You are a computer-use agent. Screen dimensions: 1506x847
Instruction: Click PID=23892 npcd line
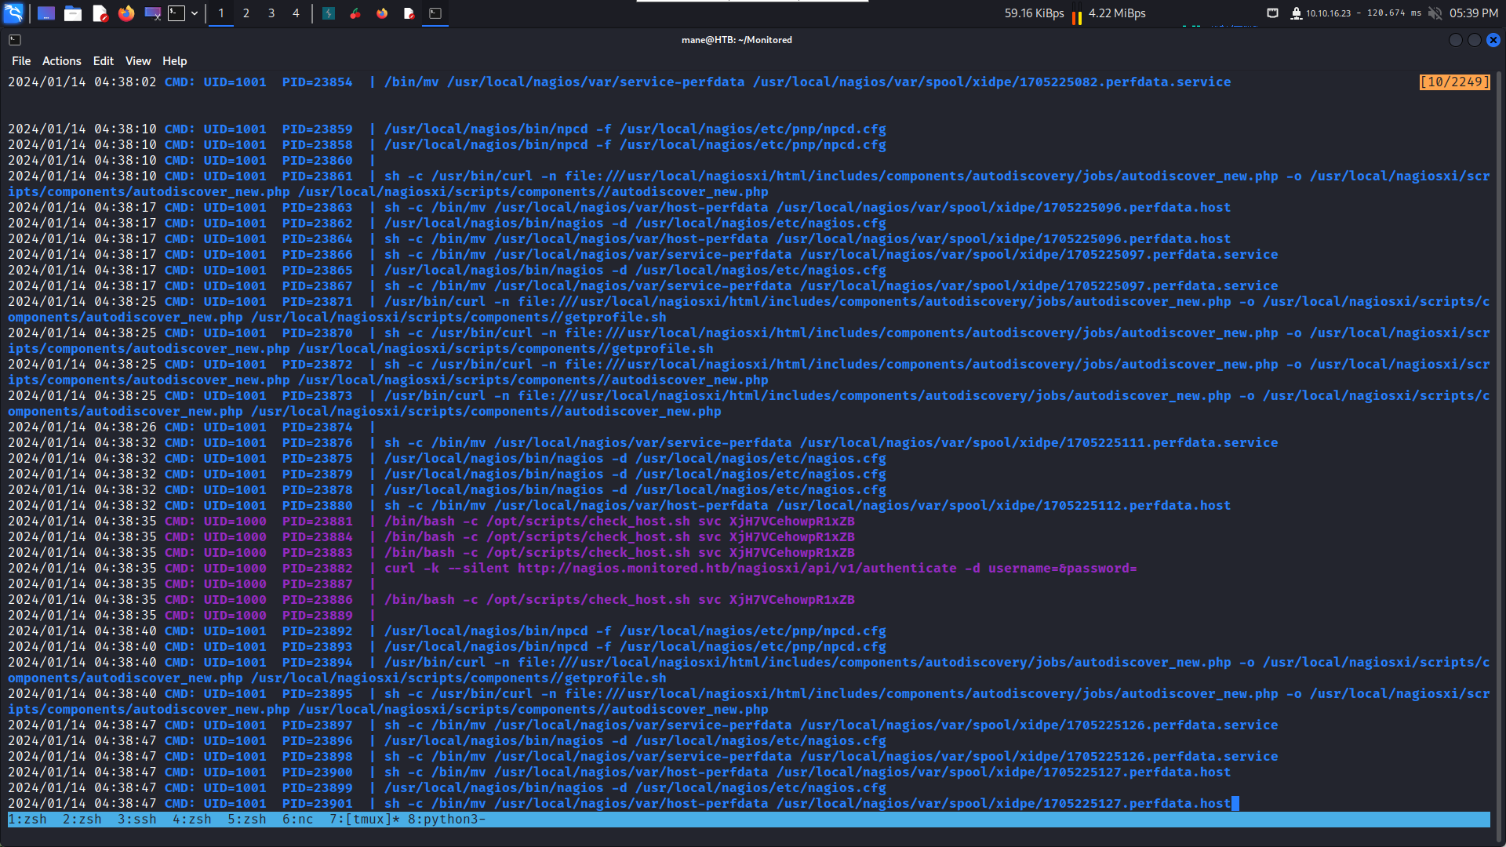pyautogui.click(x=447, y=631)
